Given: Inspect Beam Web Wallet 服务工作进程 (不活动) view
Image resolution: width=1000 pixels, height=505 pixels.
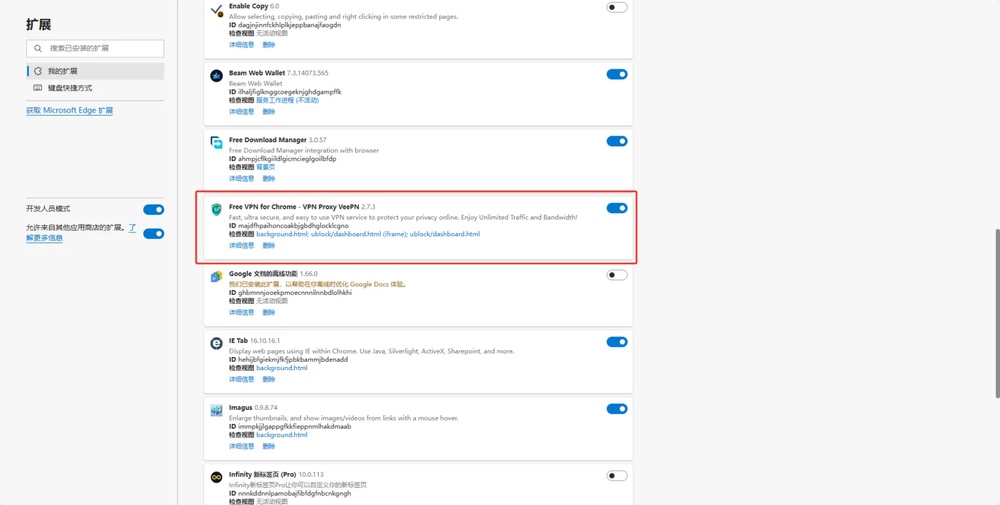Looking at the screenshot, I should (287, 101).
